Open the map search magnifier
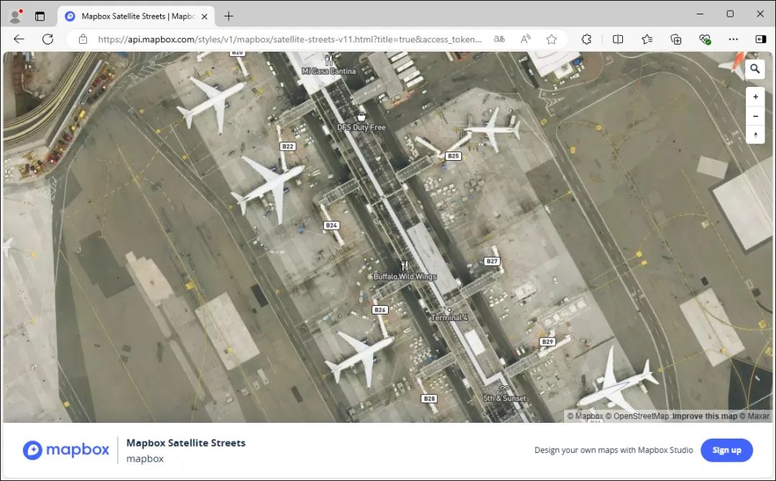The width and height of the screenshot is (776, 481). tap(754, 69)
